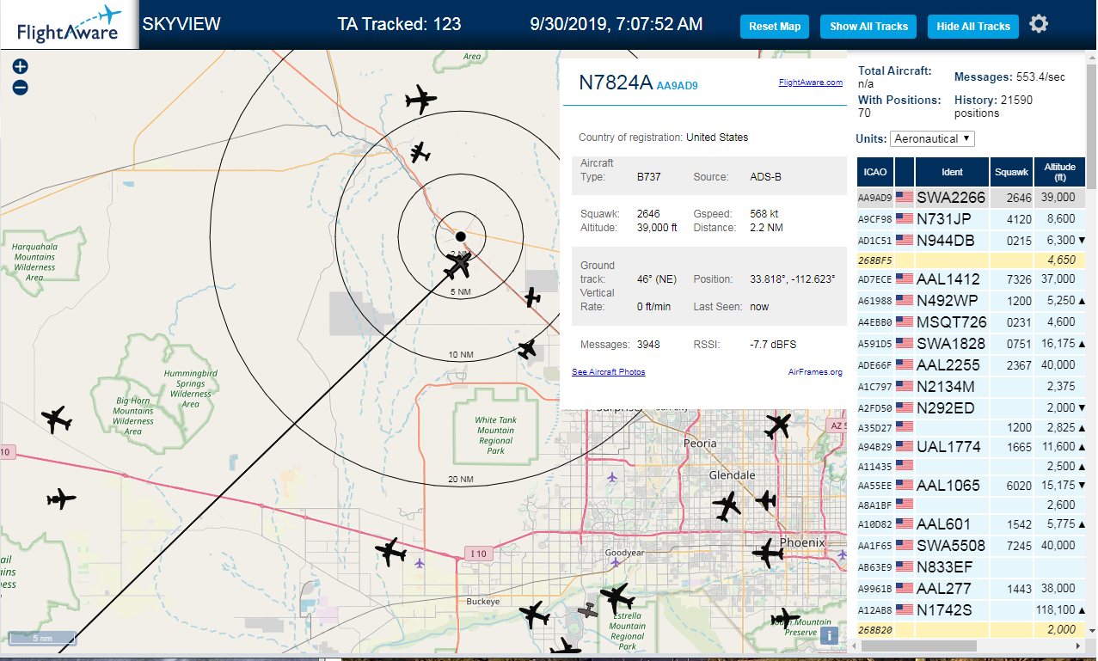
Task: Open the map info 'i' button
Action: pyautogui.click(x=829, y=635)
